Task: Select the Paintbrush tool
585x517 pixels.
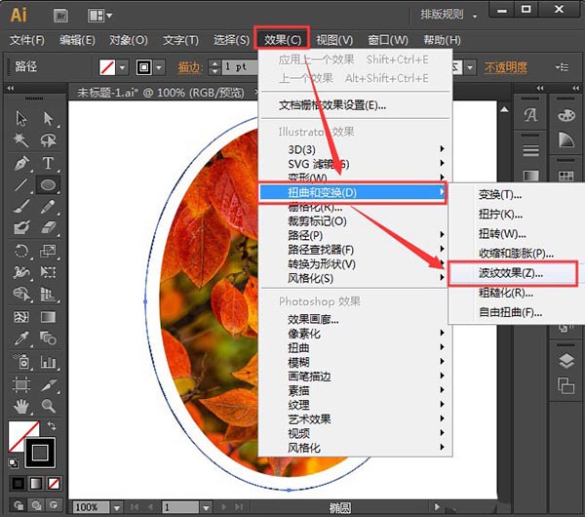Action: (21, 207)
